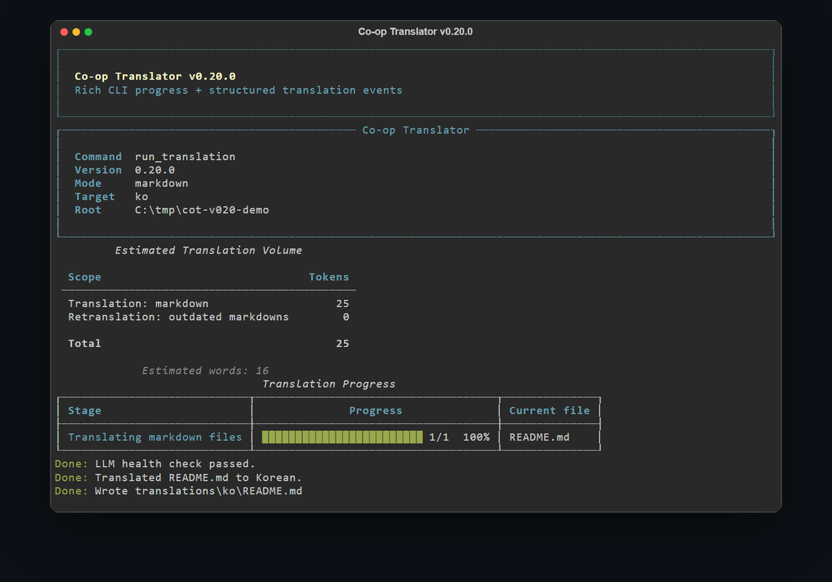Click the 0 tokens for Retranslation
The height and width of the screenshot is (582, 832).
[346, 317]
